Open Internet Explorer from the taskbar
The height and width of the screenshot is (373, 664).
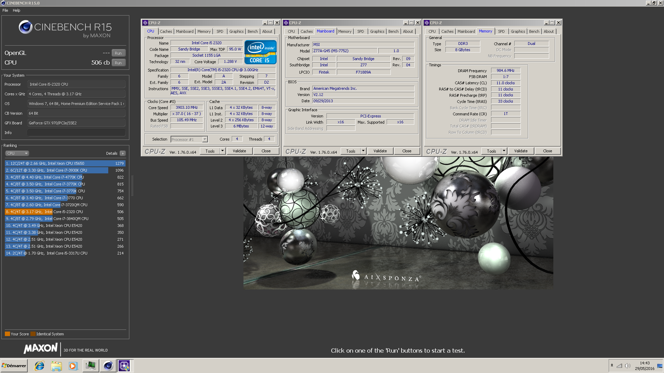pos(39,366)
